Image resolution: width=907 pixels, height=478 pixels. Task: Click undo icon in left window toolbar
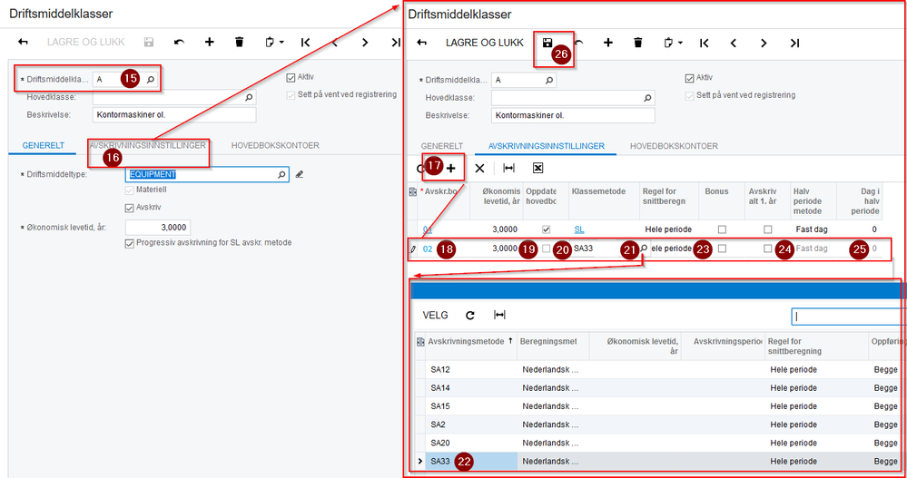pyautogui.click(x=179, y=43)
